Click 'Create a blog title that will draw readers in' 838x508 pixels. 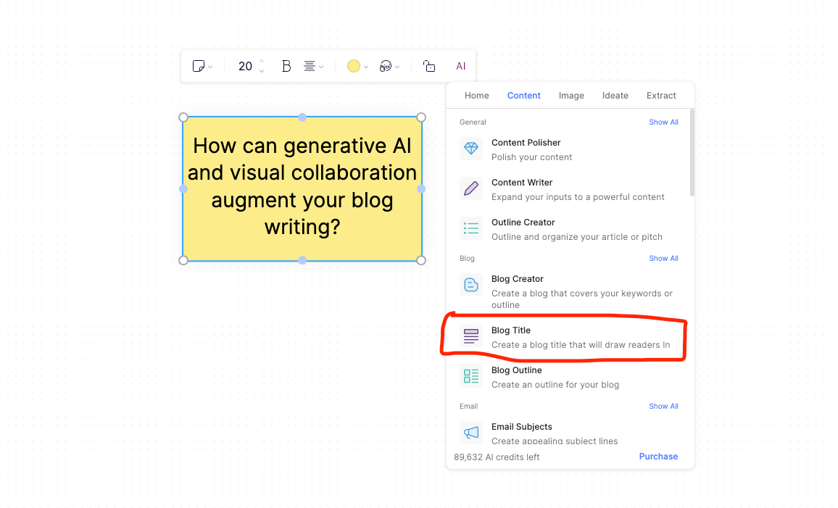[581, 345]
